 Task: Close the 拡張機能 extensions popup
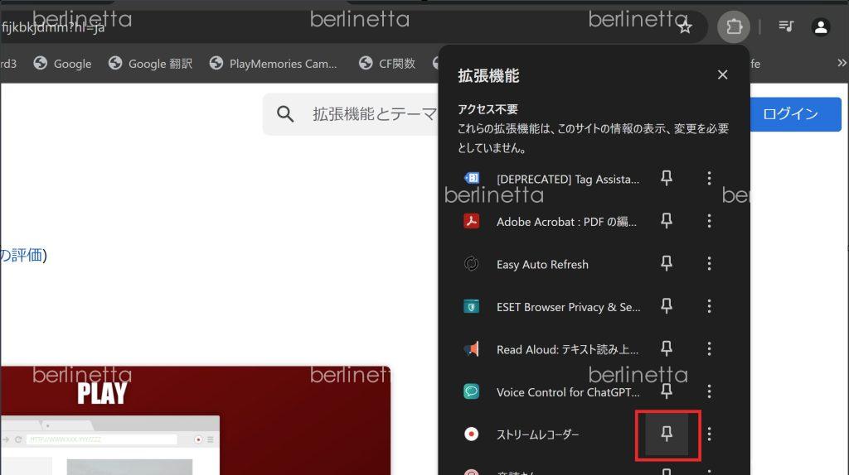[722, 75]
